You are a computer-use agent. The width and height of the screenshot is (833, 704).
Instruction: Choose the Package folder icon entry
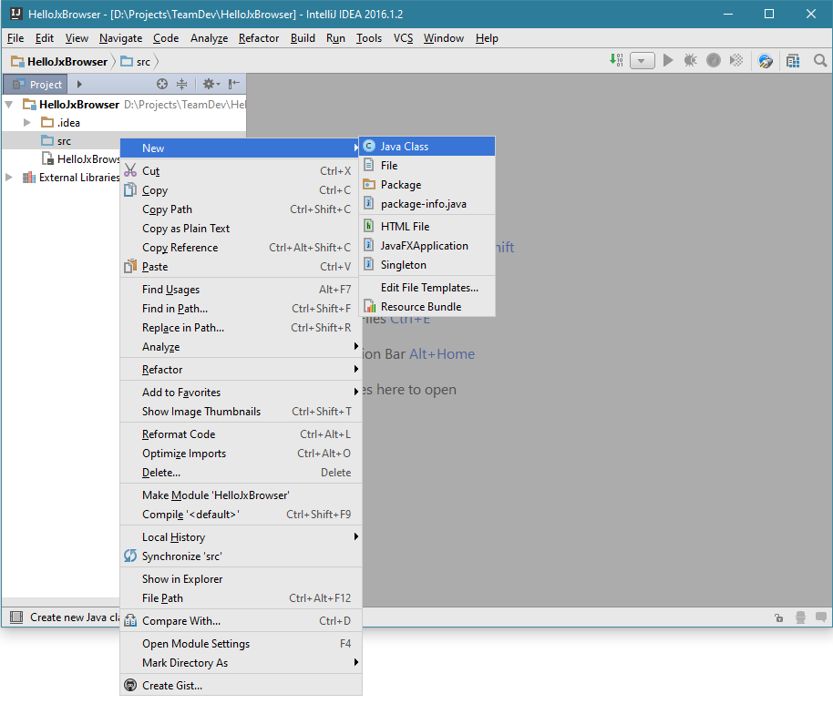369,185
